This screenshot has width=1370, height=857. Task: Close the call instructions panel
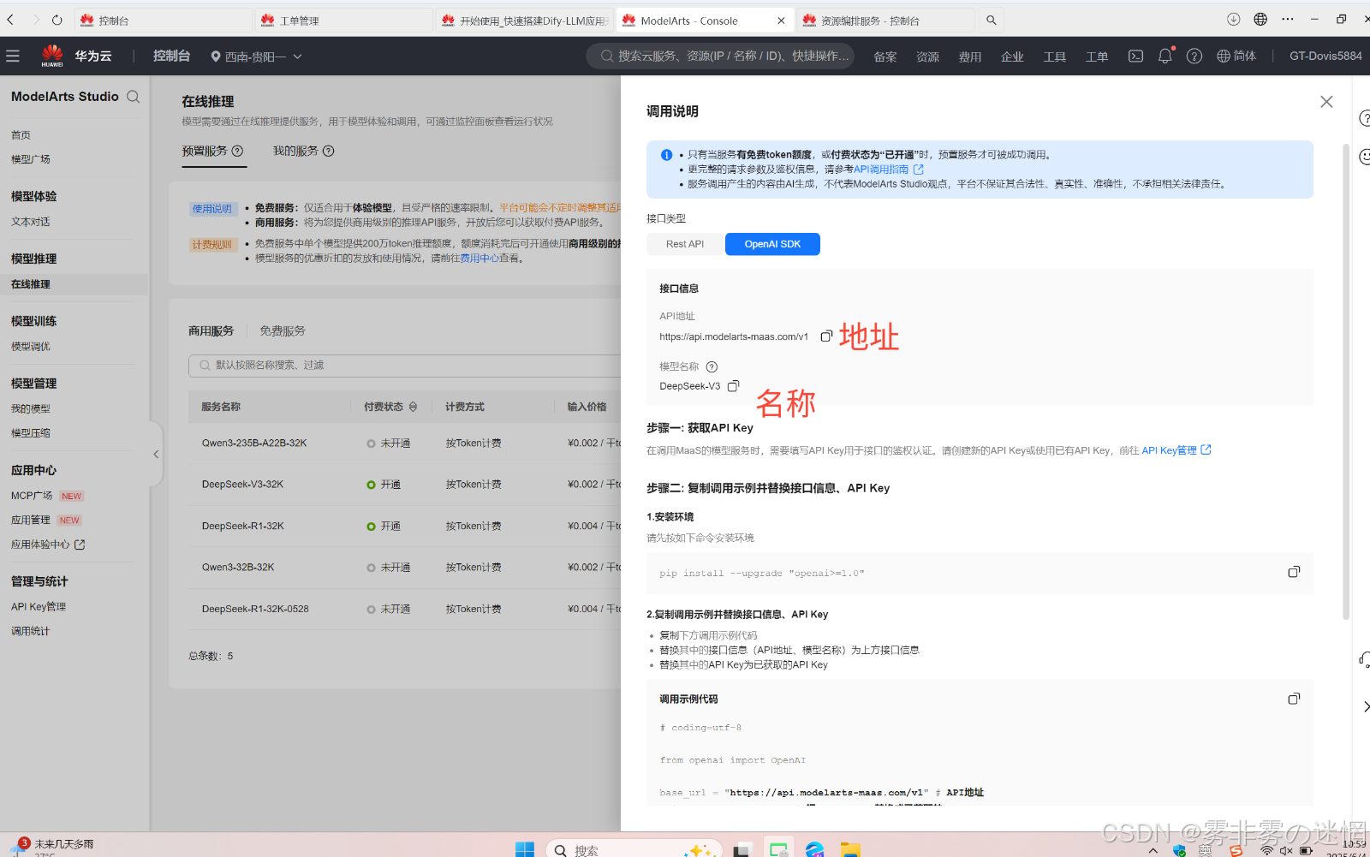[x=1326, y=102]
